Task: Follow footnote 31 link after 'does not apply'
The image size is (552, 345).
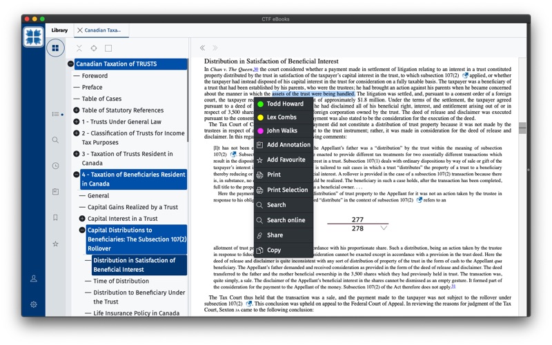Action: click(x=453, y=286)
